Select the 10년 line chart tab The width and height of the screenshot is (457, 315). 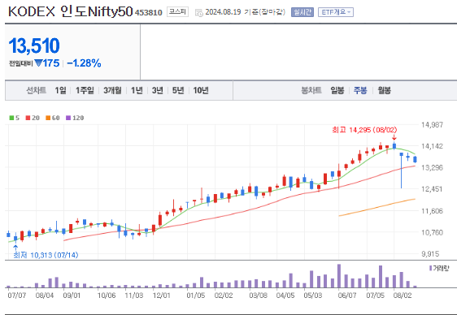(x=201, y=90)
